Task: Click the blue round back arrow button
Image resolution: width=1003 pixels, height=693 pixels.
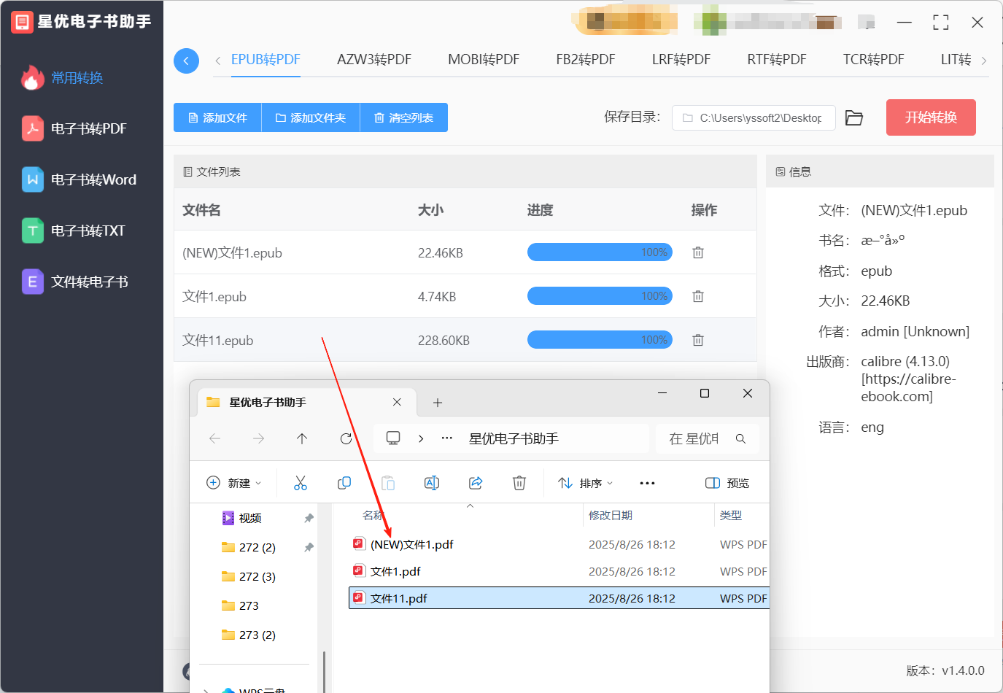Action: pyautogui.click(x=186, y=61)
